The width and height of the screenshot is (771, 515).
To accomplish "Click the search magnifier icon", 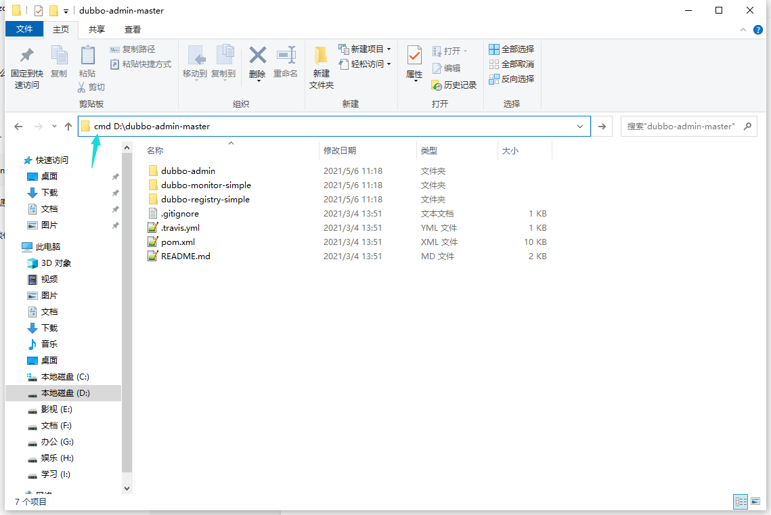I will coord(747,127).
